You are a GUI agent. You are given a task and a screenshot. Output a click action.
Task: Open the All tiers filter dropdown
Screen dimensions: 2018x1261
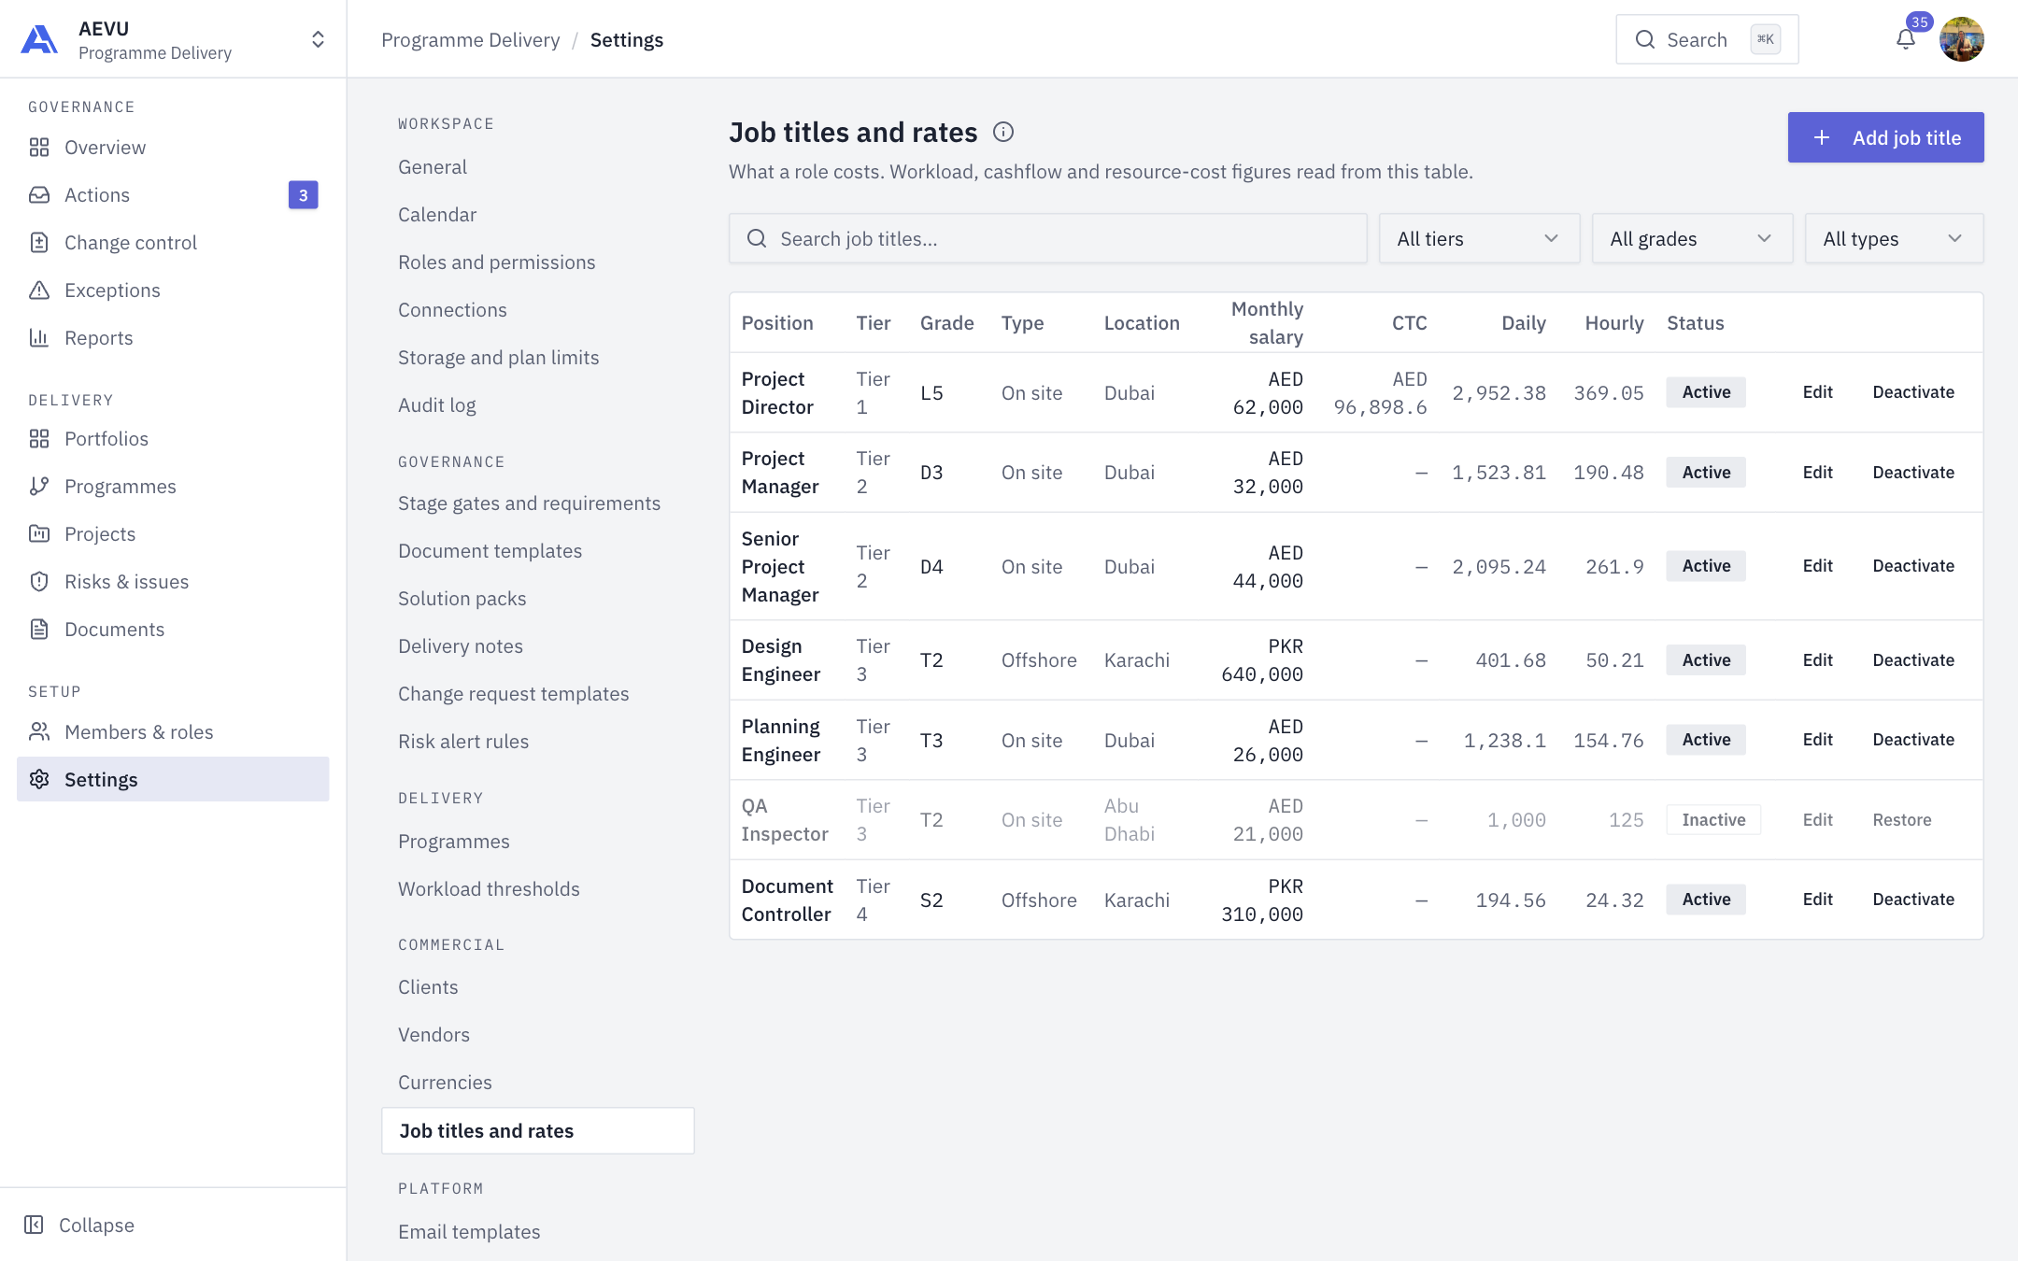point(1479,239)
